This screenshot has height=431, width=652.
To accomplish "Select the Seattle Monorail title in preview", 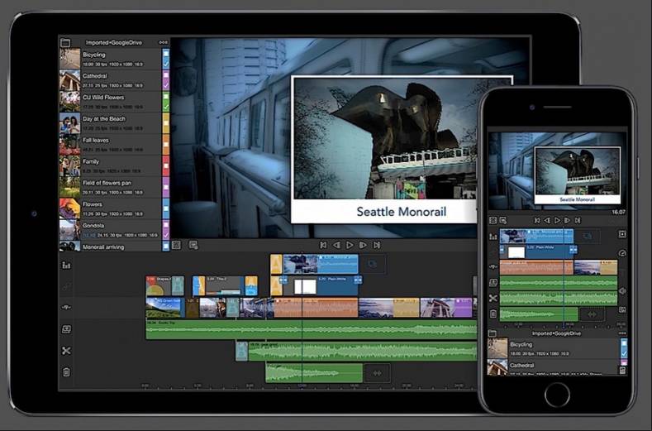I will [401, 212].
